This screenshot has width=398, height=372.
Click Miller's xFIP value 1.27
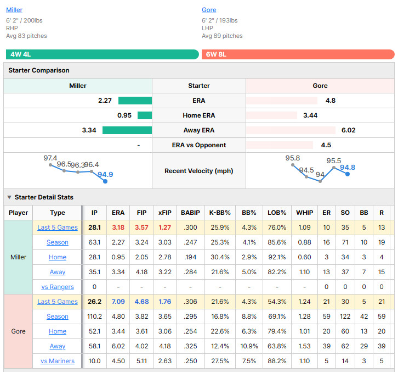pyautogui.click(x=165, y=227)
